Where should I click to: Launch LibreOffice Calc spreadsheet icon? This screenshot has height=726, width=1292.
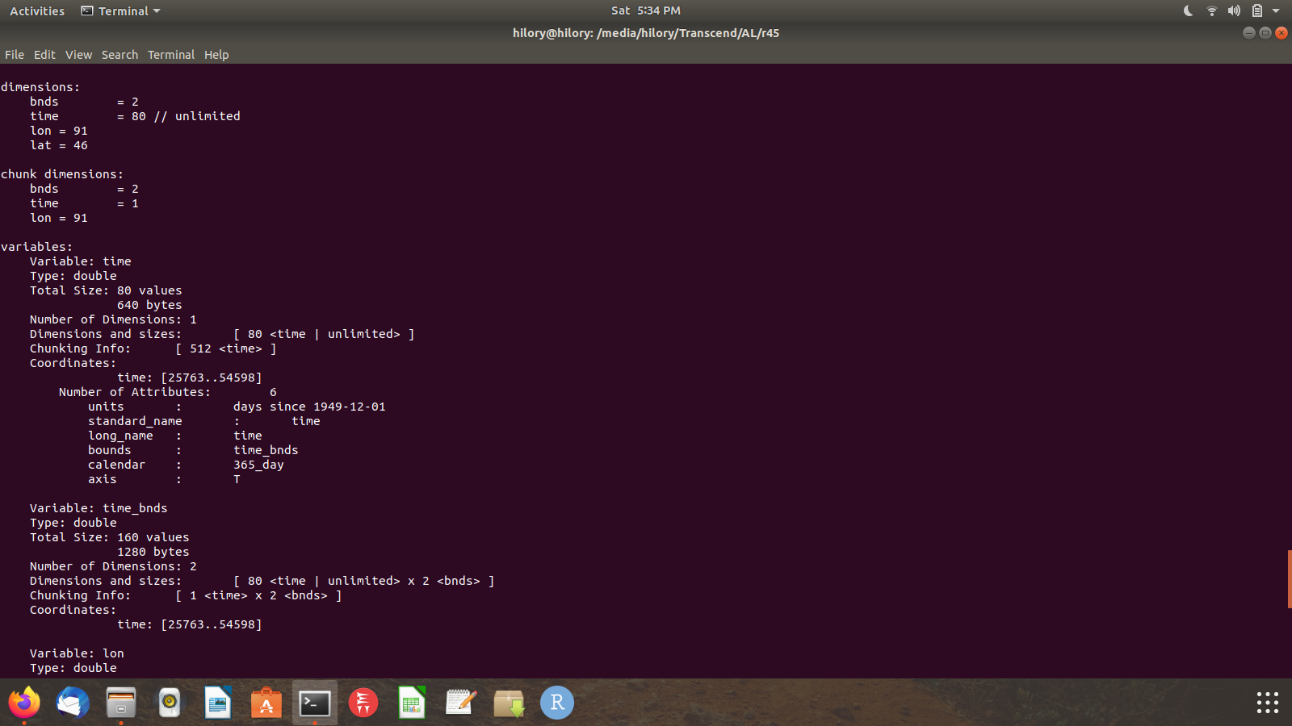pos(412,703)
